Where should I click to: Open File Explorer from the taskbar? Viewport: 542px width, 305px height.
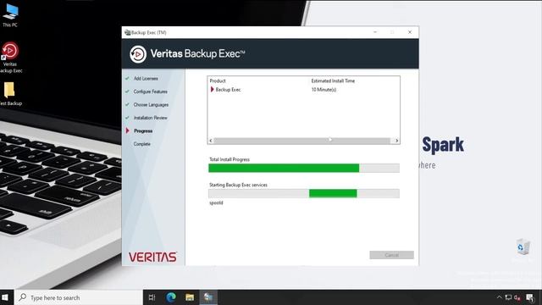click(x=190, y=297)
